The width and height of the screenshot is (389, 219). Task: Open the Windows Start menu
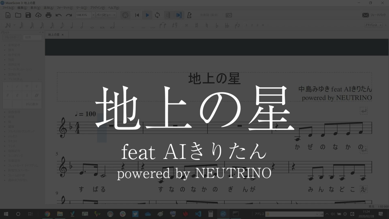[x=6, y=214]
